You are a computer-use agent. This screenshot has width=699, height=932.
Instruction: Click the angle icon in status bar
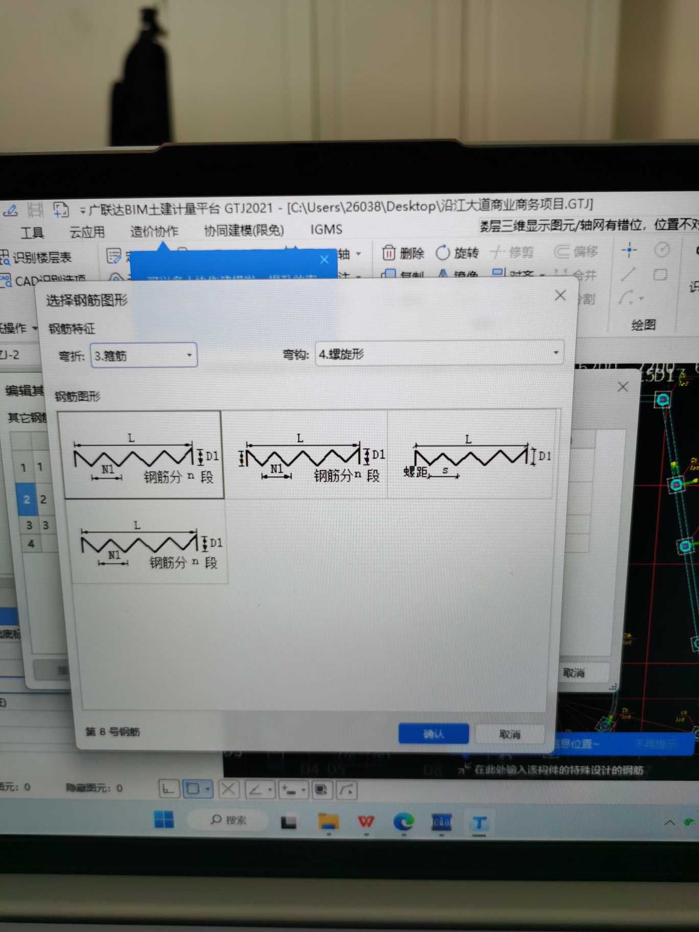(x=255, y=790)
